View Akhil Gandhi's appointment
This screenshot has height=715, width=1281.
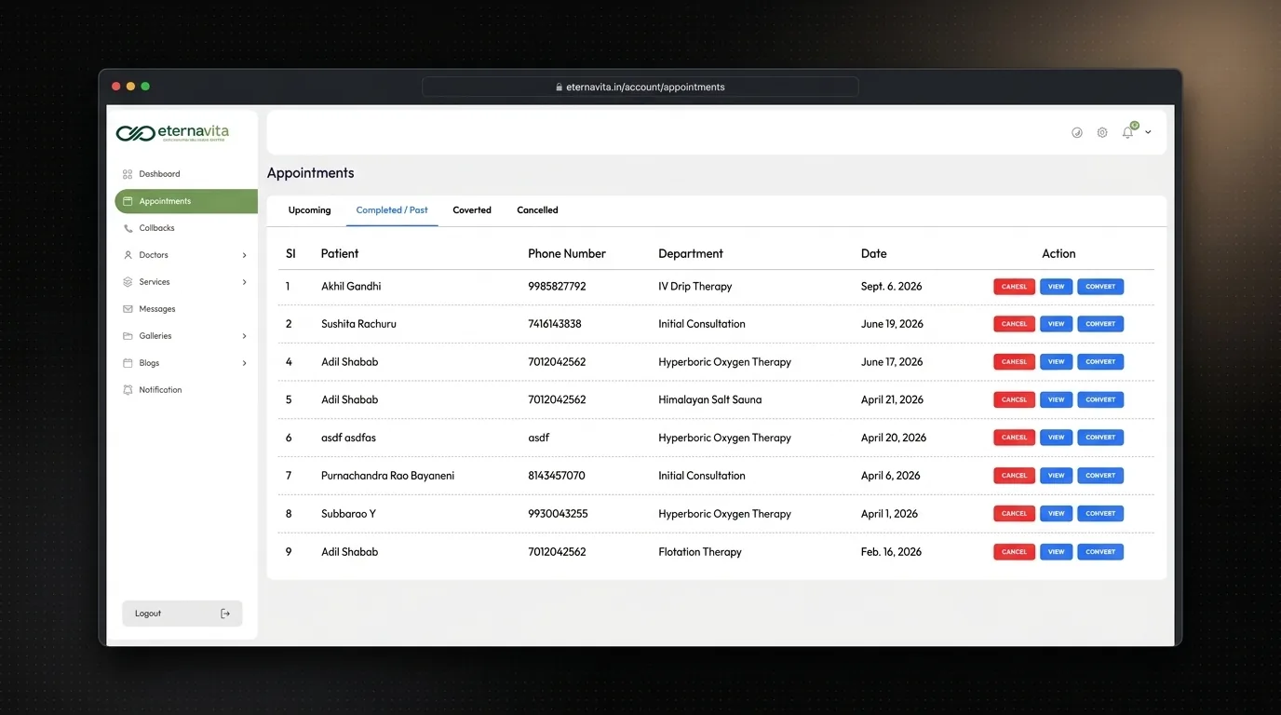[1056, 287]
